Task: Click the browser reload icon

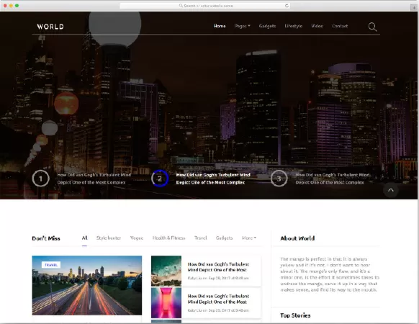Action: coord(287,6)
